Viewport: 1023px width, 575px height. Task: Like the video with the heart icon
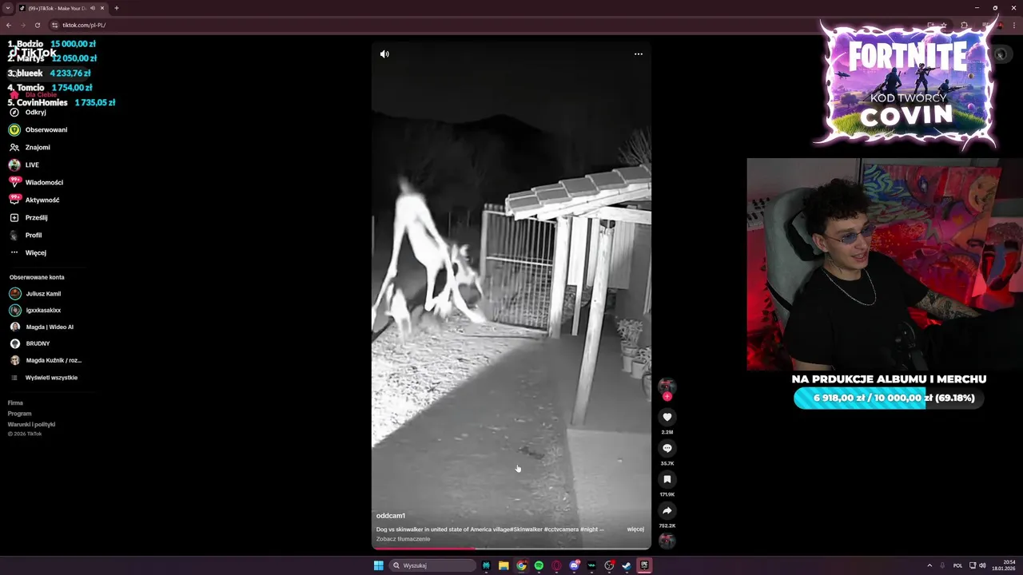tap(667, 417)
